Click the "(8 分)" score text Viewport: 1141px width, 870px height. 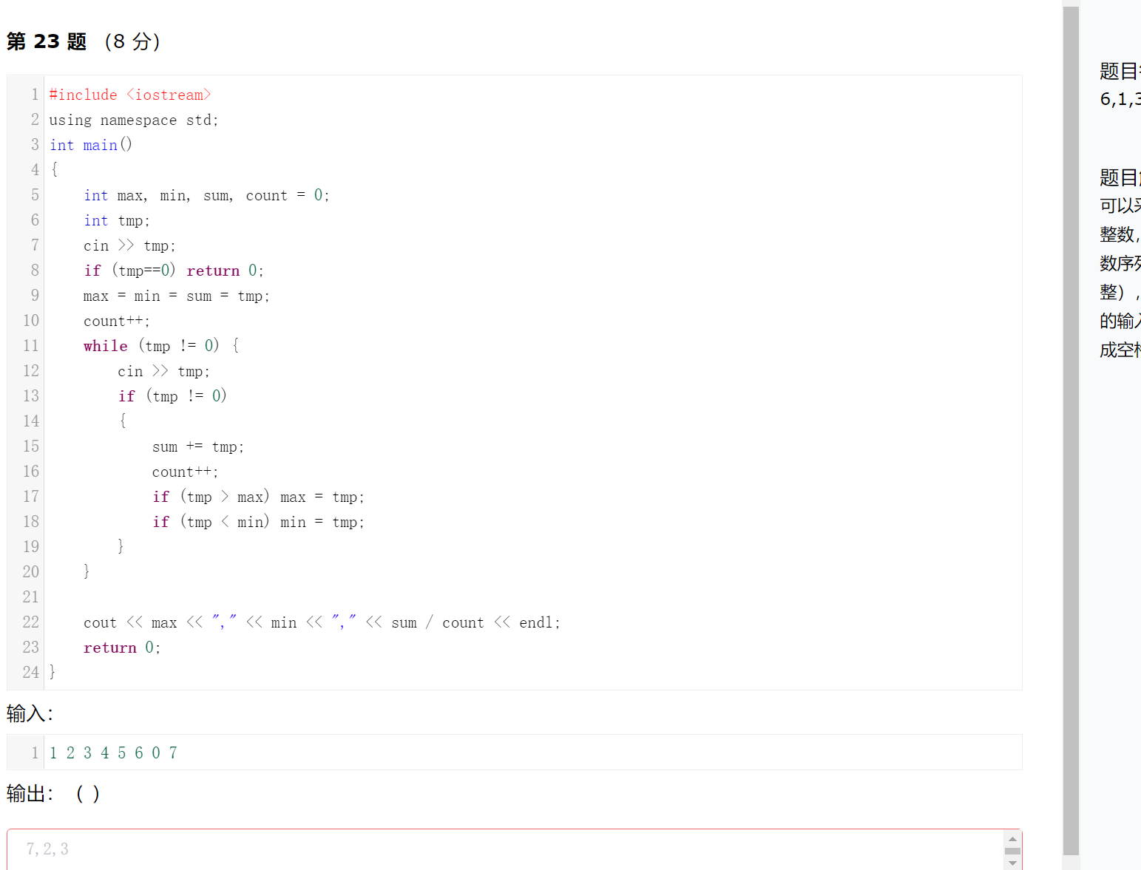[132, 41]
